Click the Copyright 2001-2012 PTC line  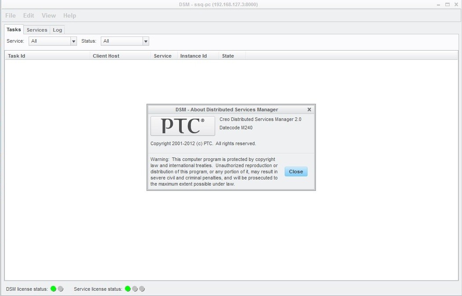(x=203, y=143)
